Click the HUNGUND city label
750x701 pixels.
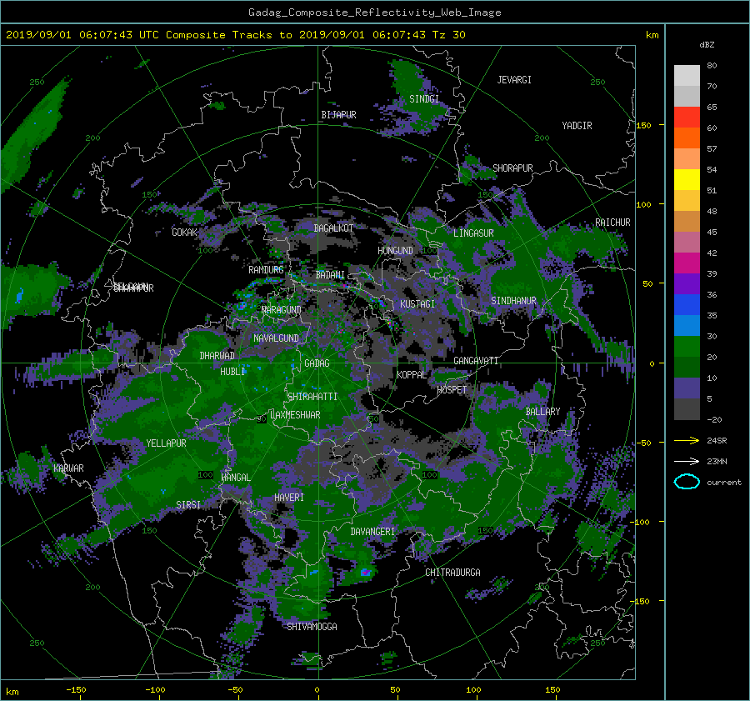tap(395, 251)
